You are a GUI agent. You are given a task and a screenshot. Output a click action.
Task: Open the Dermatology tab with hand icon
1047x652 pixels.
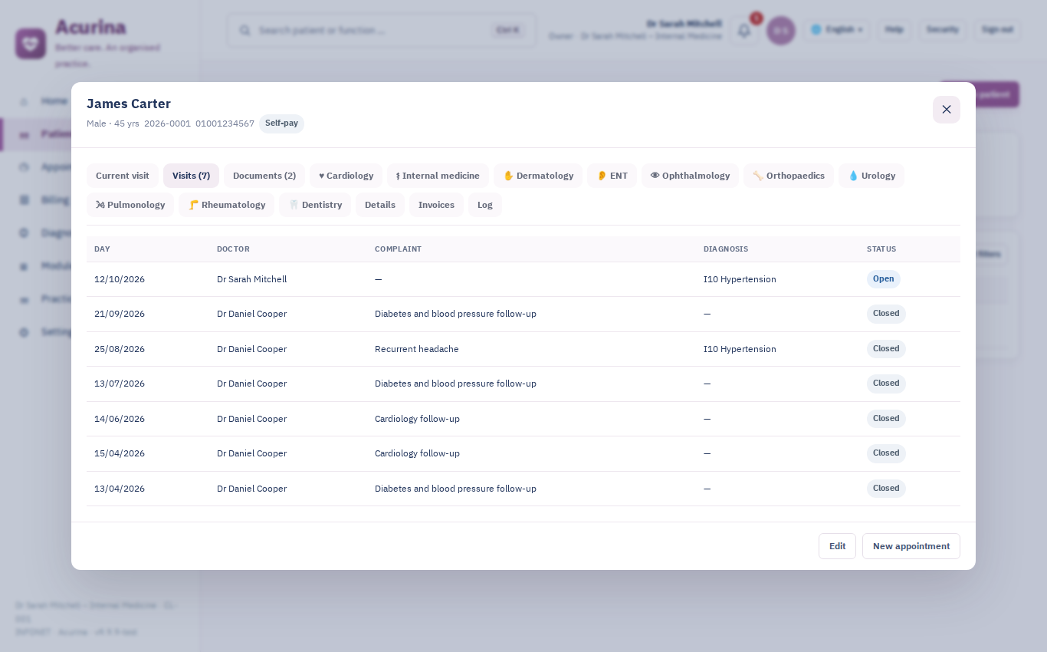tap(538, 176)
